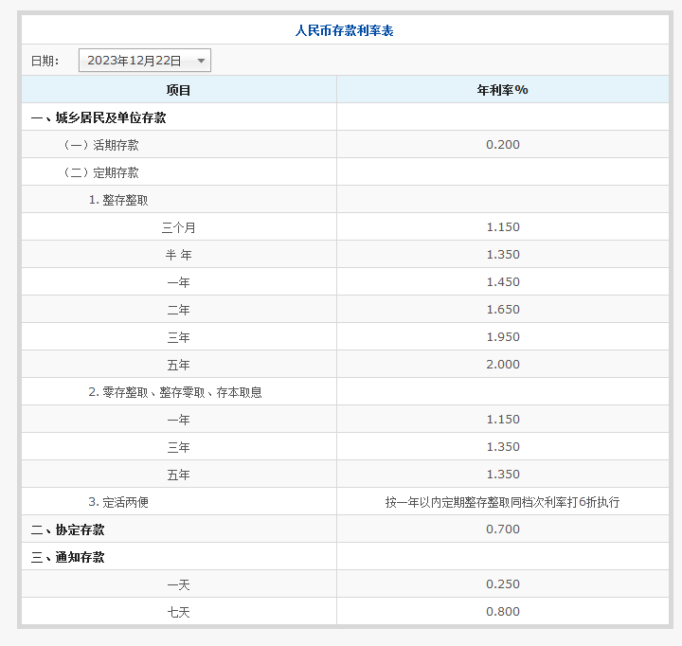This screenshot has height=646, width=682.
Task: Click the 三个月 term label
Action: (178, 227)
